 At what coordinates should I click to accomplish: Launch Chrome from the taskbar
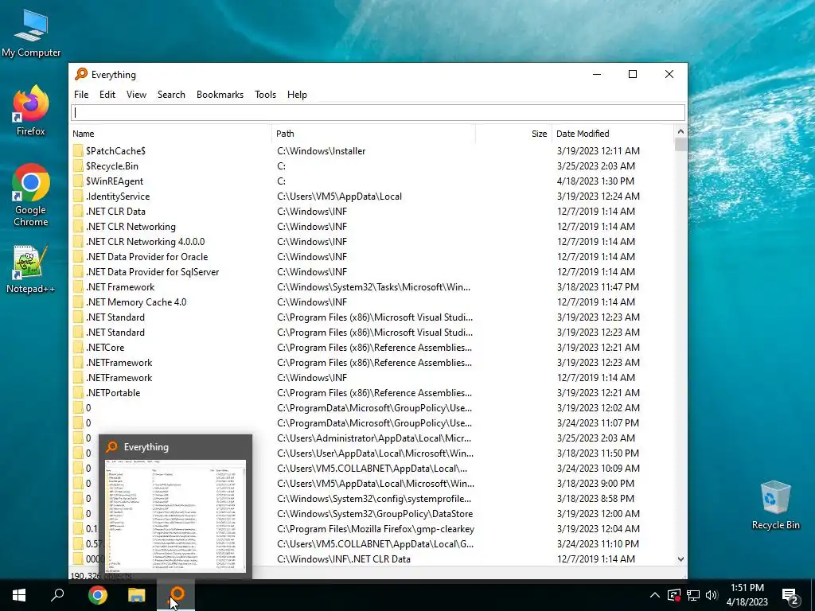[x=97, y=595]
